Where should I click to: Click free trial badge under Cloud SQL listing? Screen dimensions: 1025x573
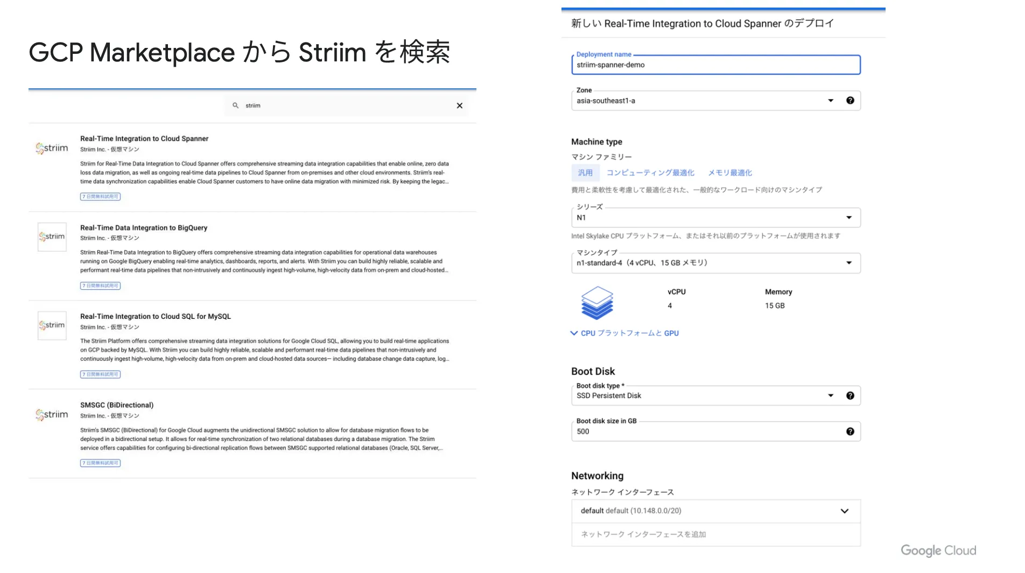pyautogui.click(x=101, y=374)
